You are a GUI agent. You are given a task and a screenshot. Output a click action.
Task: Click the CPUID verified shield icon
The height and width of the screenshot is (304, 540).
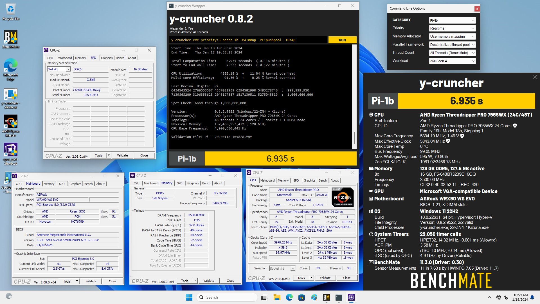[x=515, y=126]
